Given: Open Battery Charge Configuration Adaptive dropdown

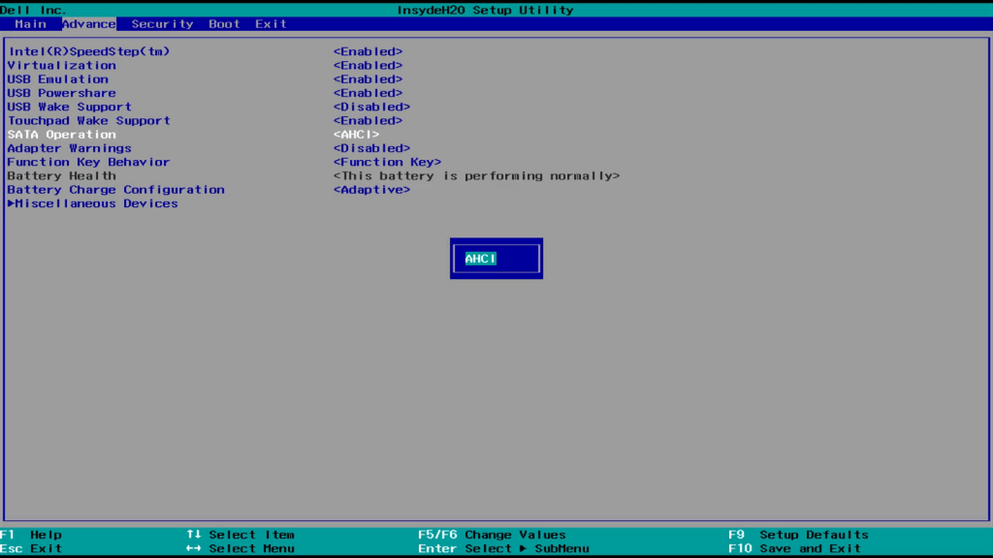Looking at the screenshot, I should click(371, 190).
